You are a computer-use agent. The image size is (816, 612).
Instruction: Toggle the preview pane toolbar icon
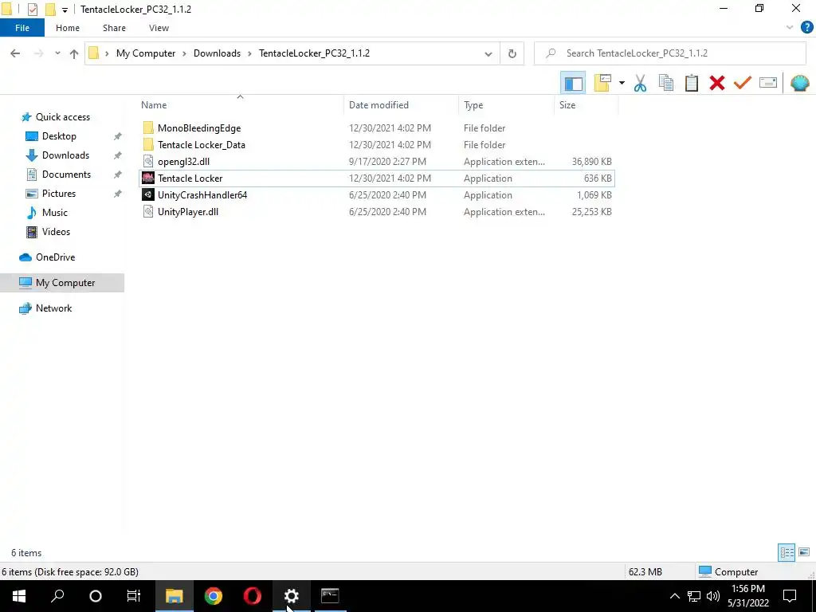pos(573,83)
